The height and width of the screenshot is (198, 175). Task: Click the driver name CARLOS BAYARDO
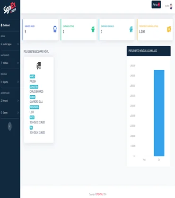tap(36, 91)
